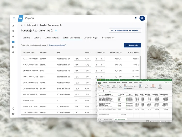182x137 pixels.
Task: Switch to the Cálculo do Projeto tab
Action: click(91, 38)
